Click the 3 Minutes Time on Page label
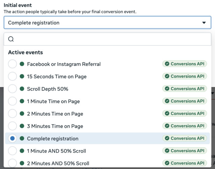Screen dimensions: 215x169 (x=55, y=126)
